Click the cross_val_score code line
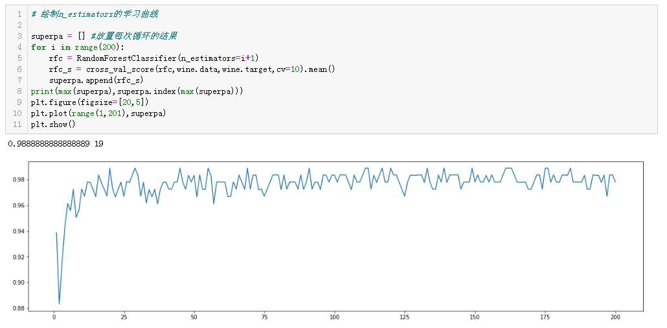Screen dimensions: 667x328 [x=192, y=69]
